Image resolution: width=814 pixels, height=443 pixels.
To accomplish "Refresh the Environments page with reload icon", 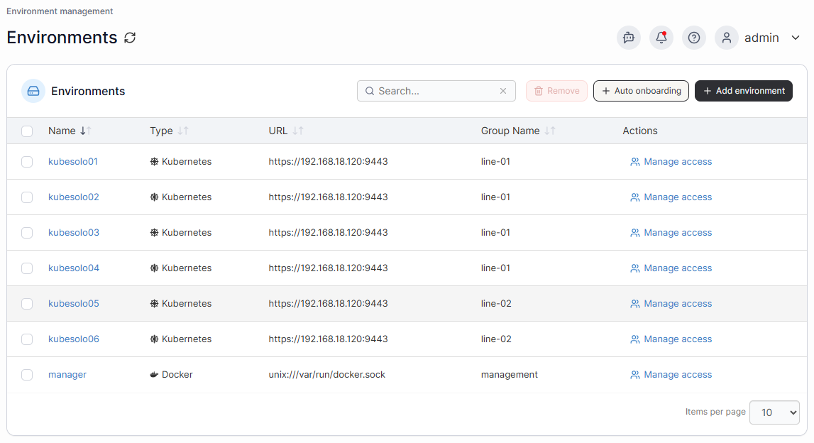I will [x=130, y=38].
